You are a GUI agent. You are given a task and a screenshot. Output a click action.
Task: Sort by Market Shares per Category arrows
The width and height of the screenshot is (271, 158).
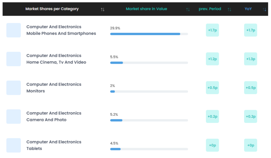[102, 9]
